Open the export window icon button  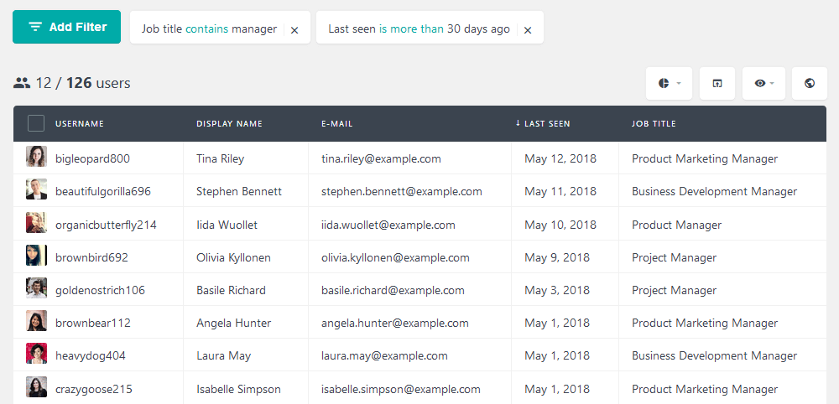[x=717, y=83]
